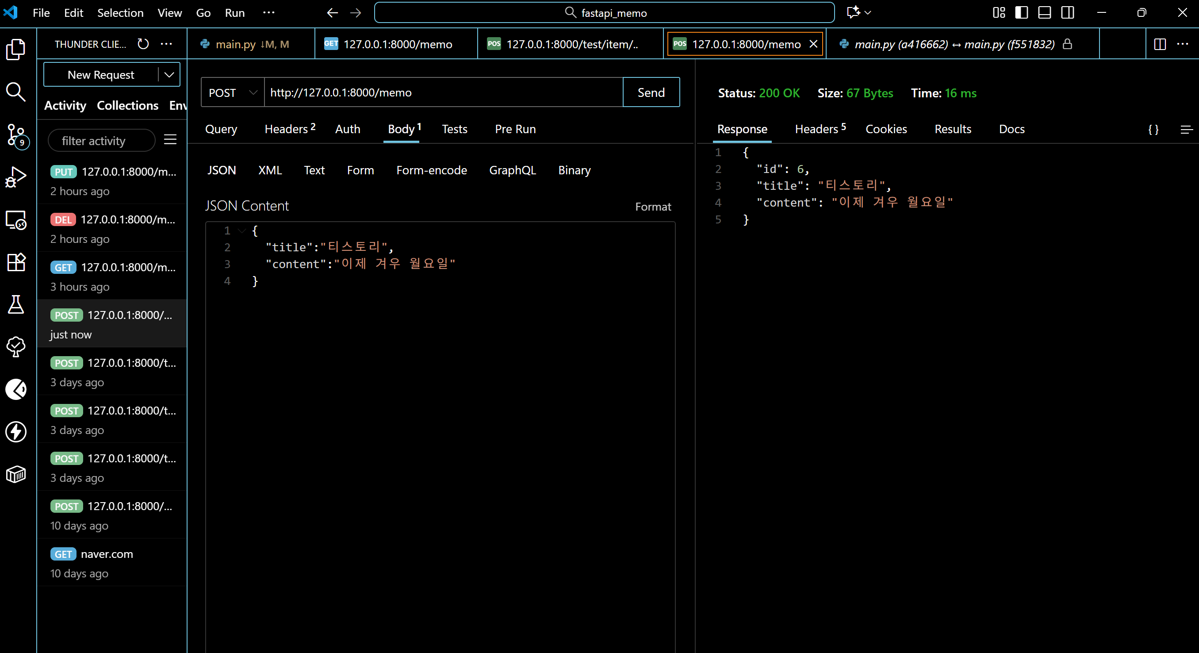This screenshot has height=653, width=1199.
Task: Open the Remote Explorer icon
Action: (16, 220)
